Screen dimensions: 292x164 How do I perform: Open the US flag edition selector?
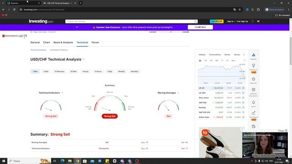258,21
